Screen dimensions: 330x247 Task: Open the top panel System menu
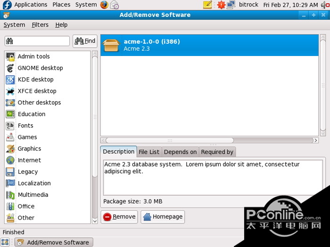[x=86, y=5]
